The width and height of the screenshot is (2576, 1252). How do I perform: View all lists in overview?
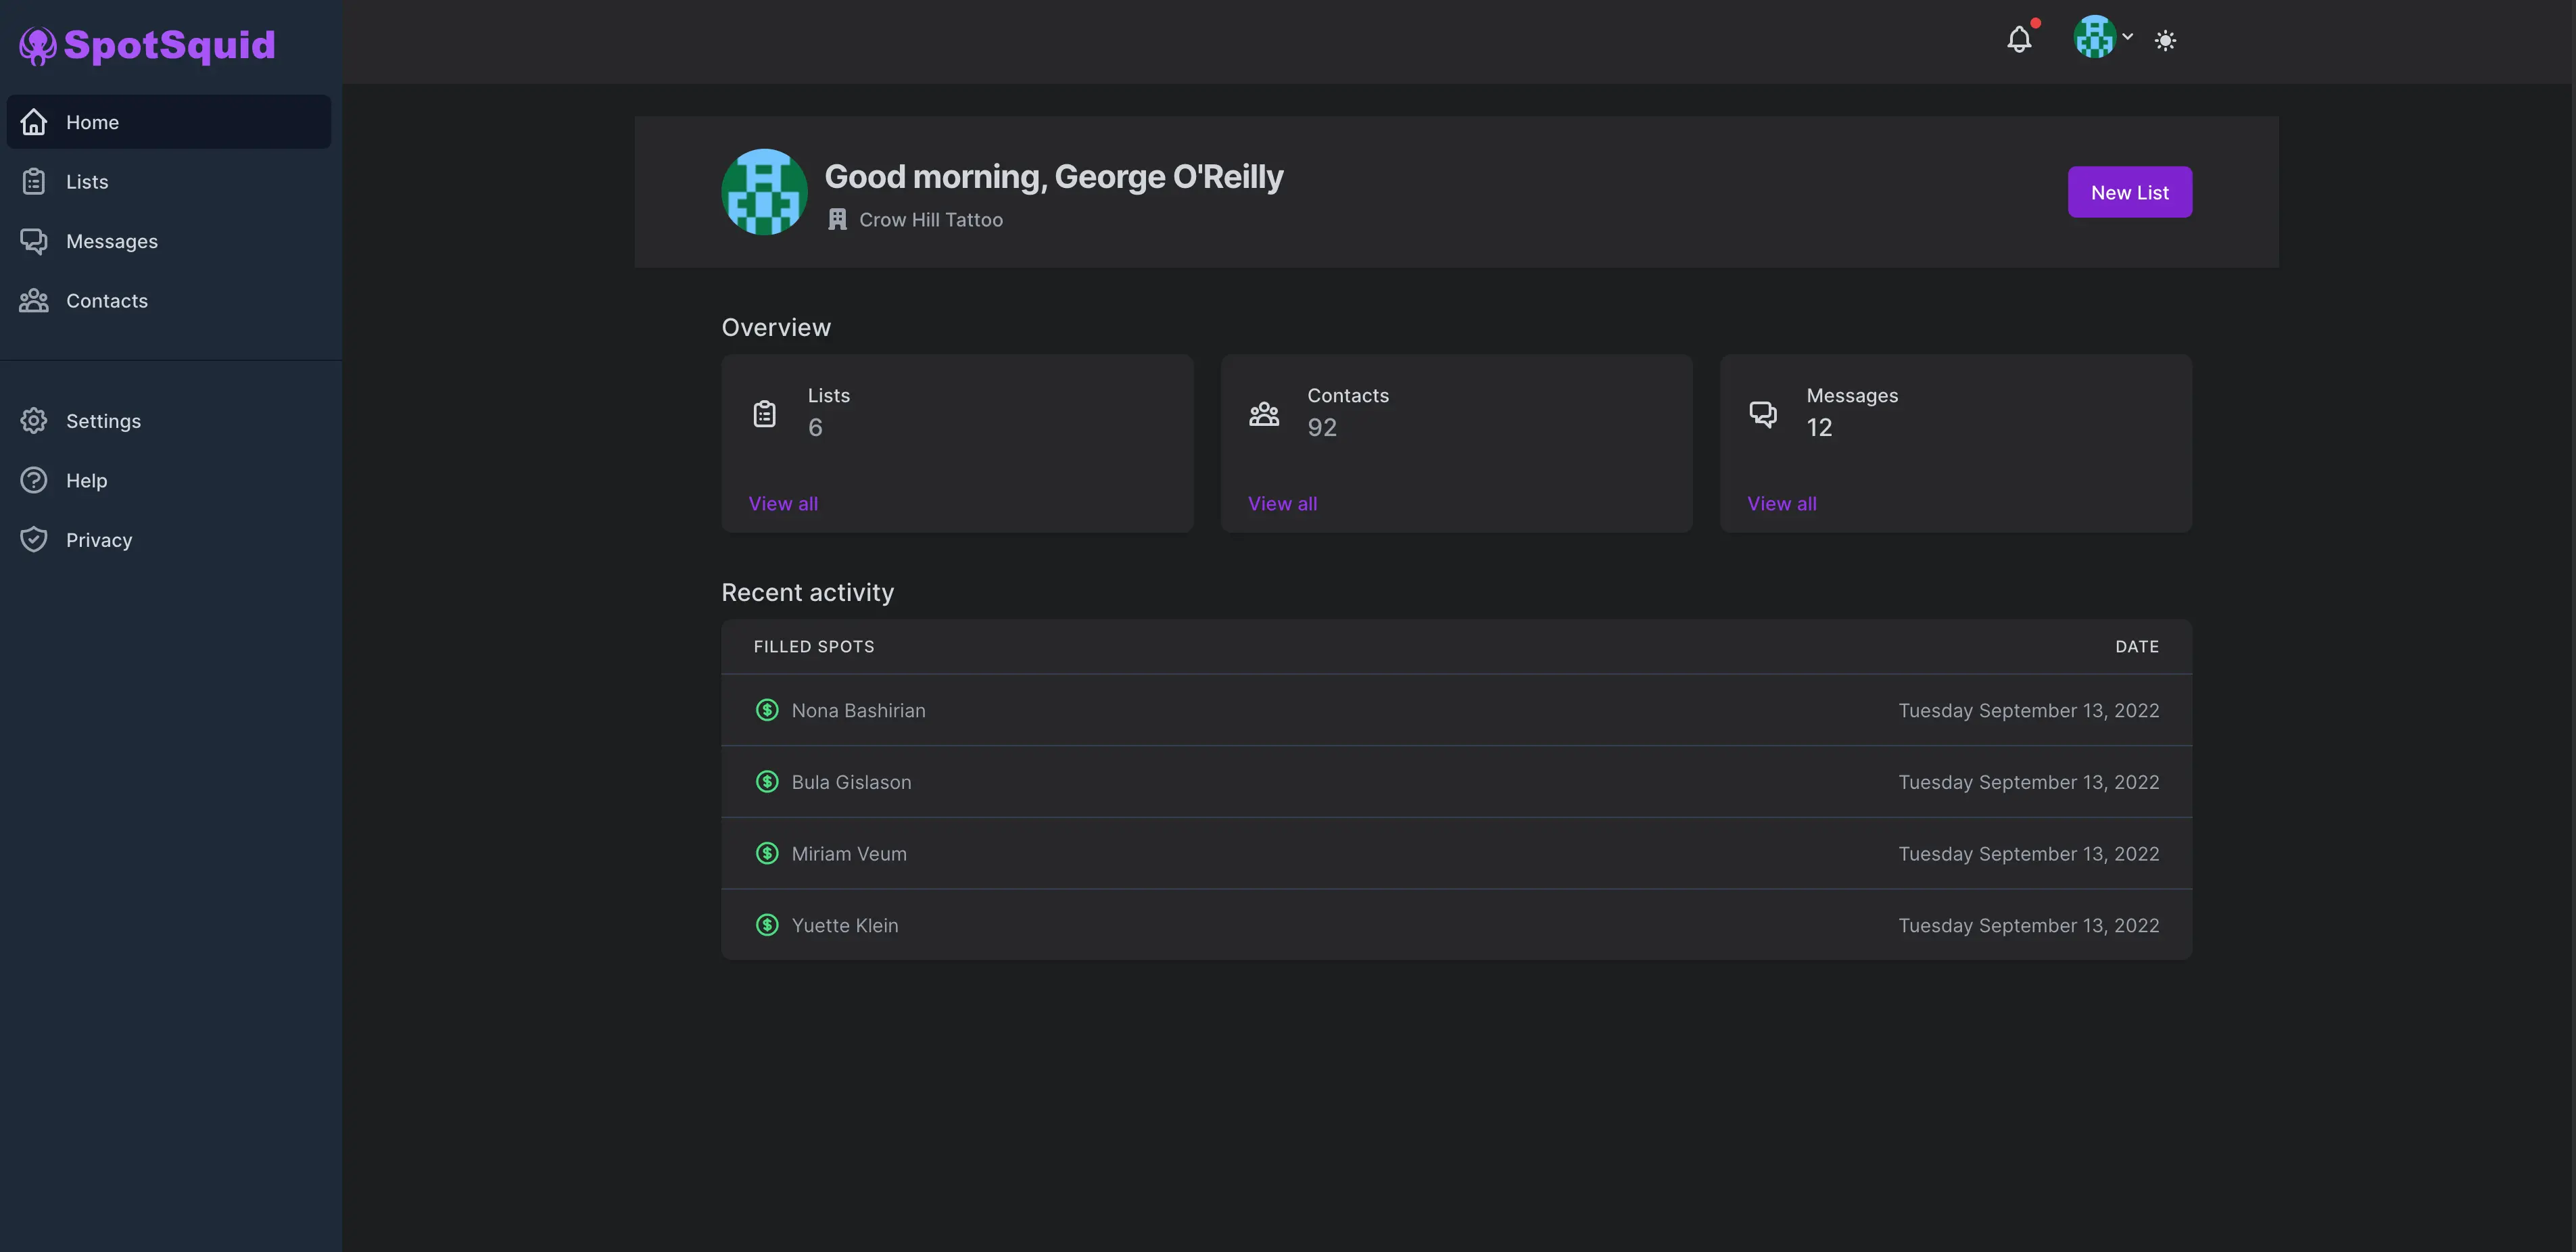coord(783,504)
